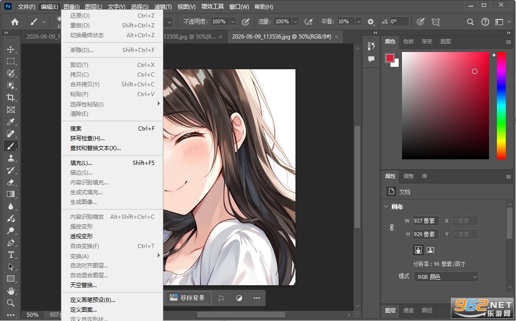Viewport: 516px width, 321px height.
Task: Close the 113536.jpg document tab
Action: (x=336, y=37)
